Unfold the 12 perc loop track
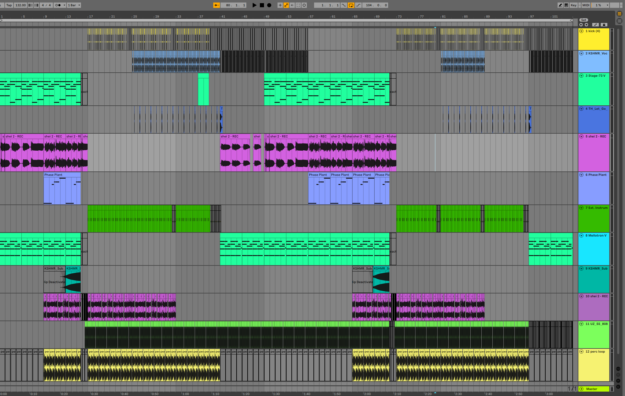625x396 pixels. point(582,352)
